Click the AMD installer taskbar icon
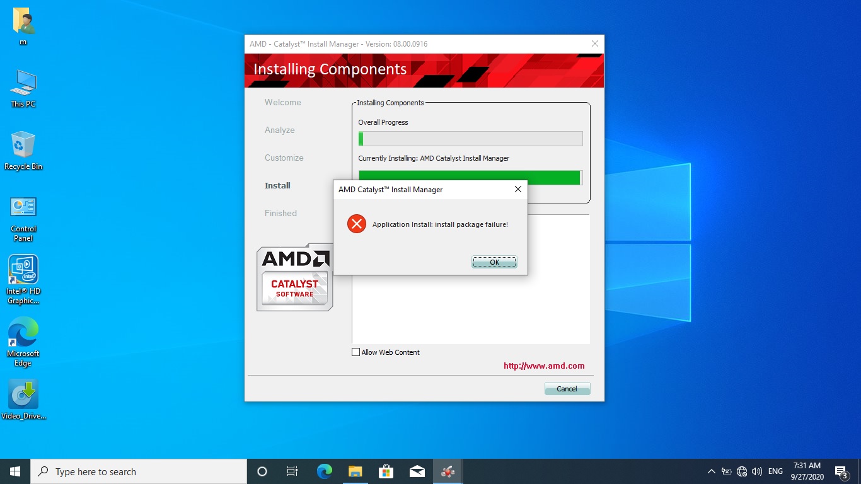 [x=448, y=471]
